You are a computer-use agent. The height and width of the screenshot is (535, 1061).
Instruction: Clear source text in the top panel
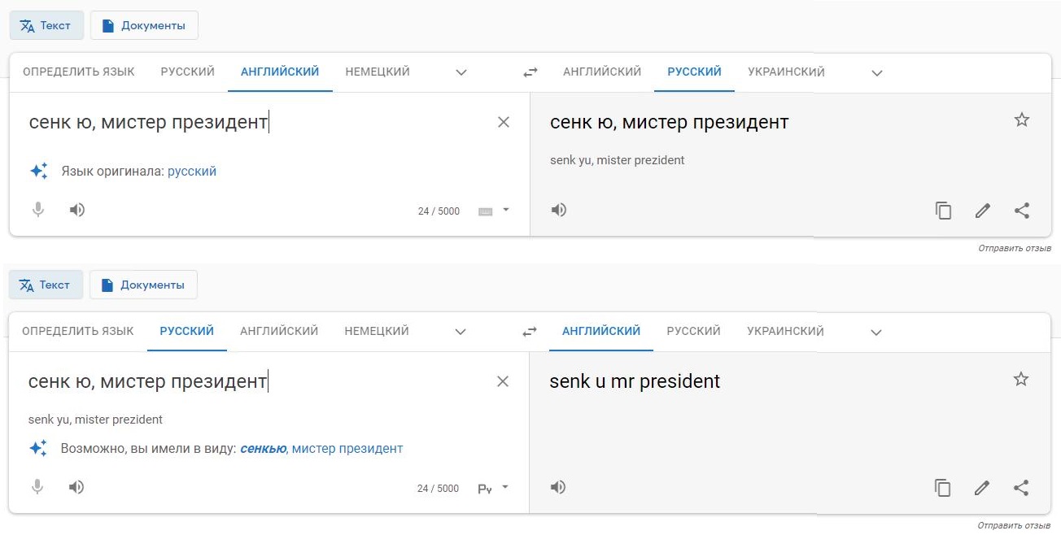point(504,122)
